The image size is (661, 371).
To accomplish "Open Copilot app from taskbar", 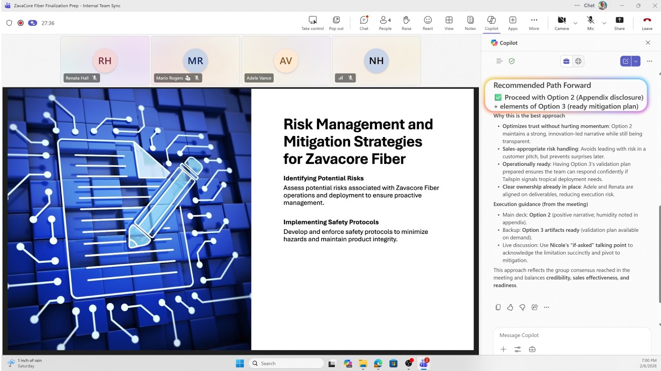I will pyautogui.click(x=348, y=363).
